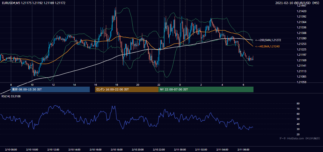
Task: Click price level 1.21225 on axis
Action: click(302, 49)
